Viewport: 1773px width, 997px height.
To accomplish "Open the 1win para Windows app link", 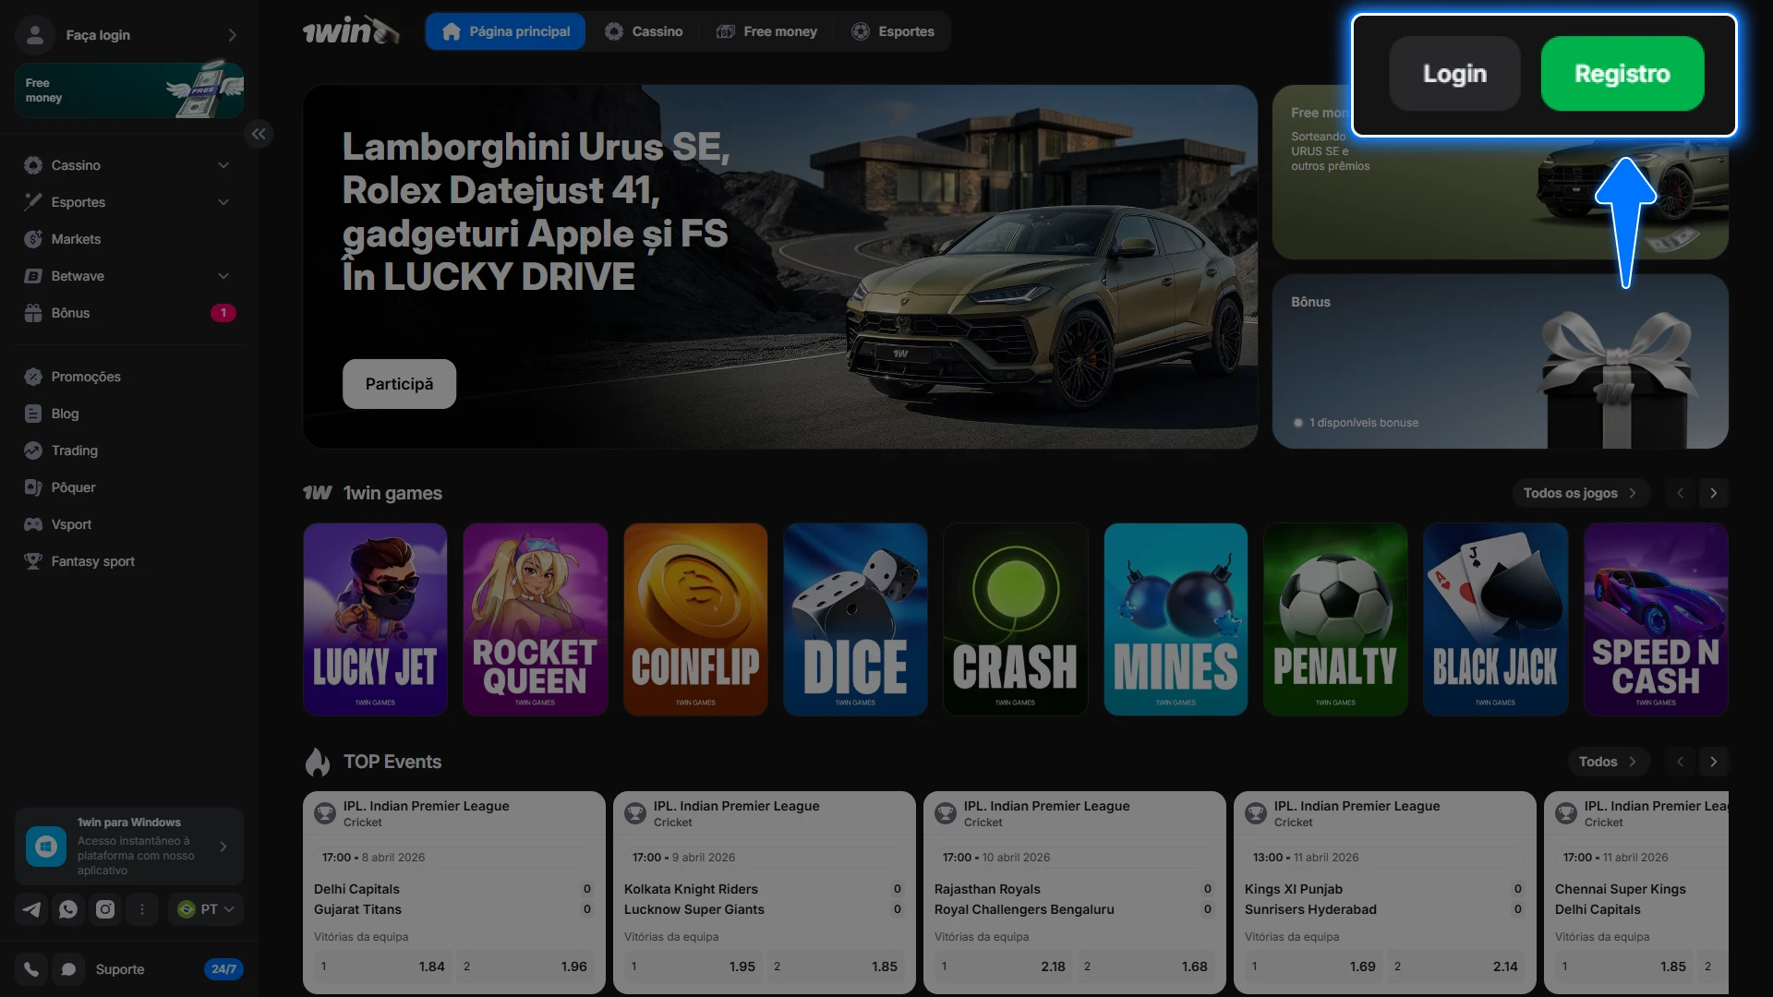I will point(129,847).
